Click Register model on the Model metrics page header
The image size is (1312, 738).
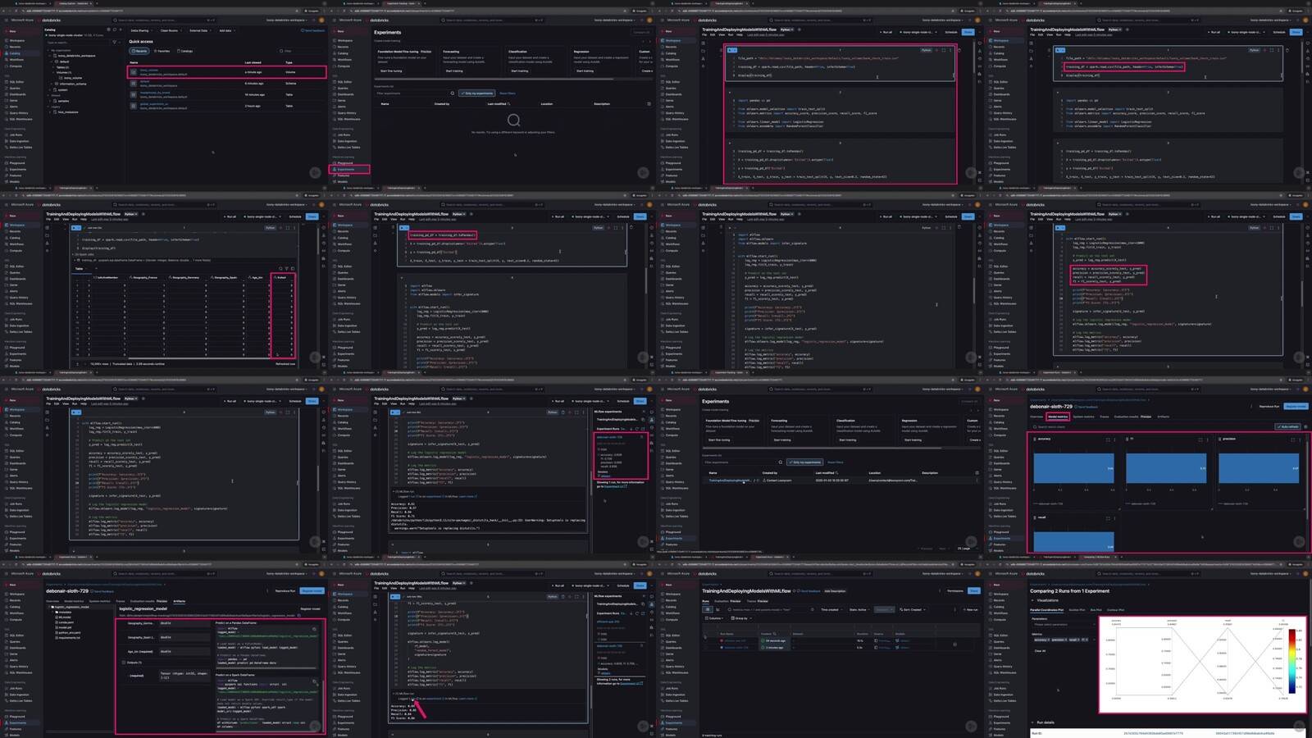coord(1296,407)
